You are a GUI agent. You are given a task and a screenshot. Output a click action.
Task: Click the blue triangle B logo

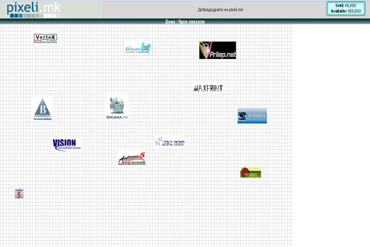[42, 109]
